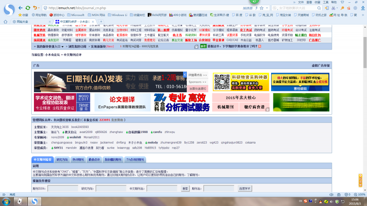The image size is (367, 206).
Task: Expand hidden menu items chevron near 文件
Action: (x=294, y=2)
